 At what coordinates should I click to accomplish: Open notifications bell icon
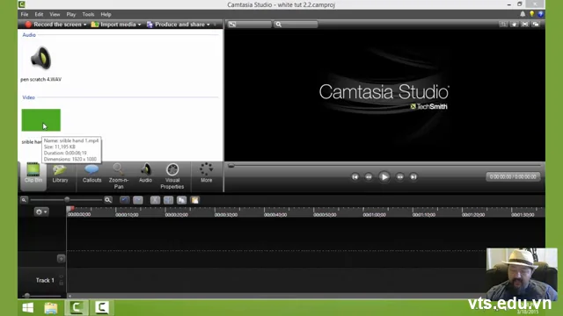(x=523, y=14)
